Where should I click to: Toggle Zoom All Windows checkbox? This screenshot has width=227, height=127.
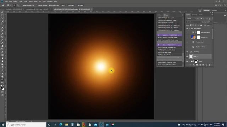[x=37, y=5]
